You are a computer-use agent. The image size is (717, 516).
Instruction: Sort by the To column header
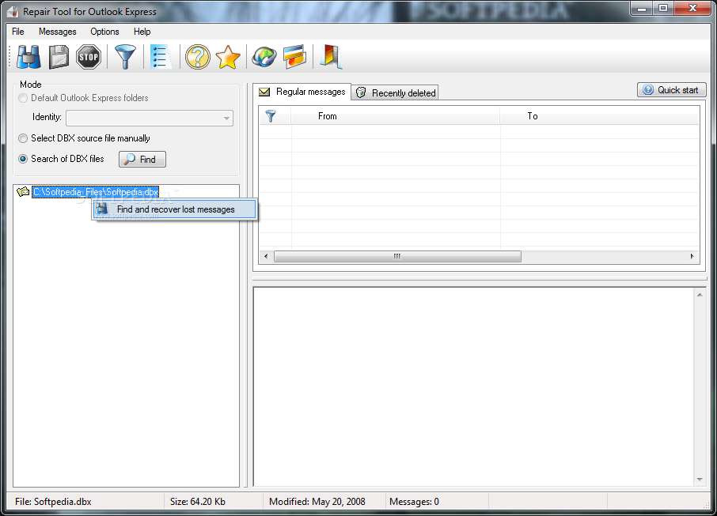[600, 116]
